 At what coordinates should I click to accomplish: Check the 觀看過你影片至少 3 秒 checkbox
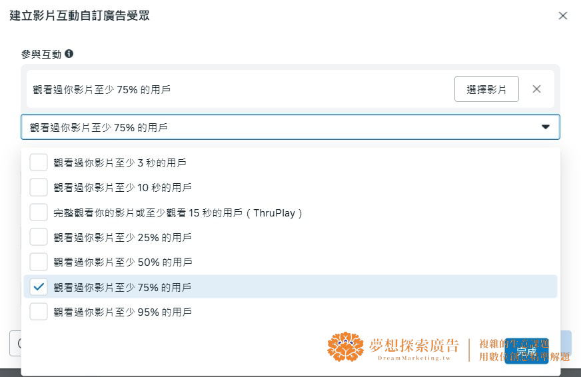click(x=39, y=163)
